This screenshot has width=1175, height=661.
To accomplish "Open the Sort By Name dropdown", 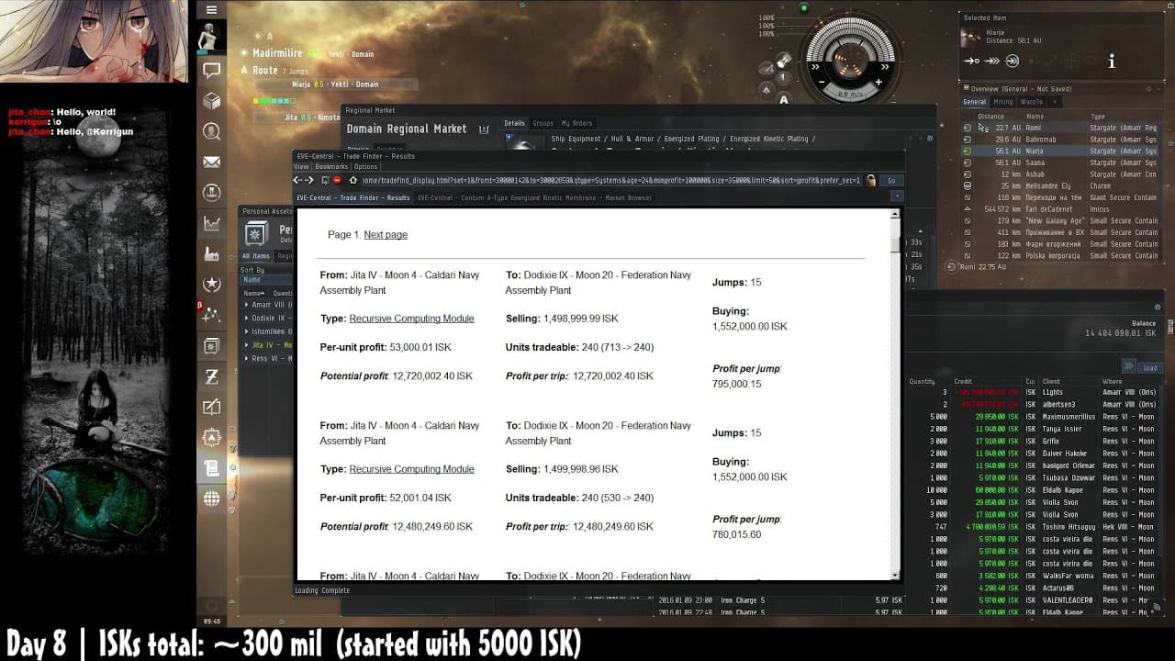I will coord(266,280).
